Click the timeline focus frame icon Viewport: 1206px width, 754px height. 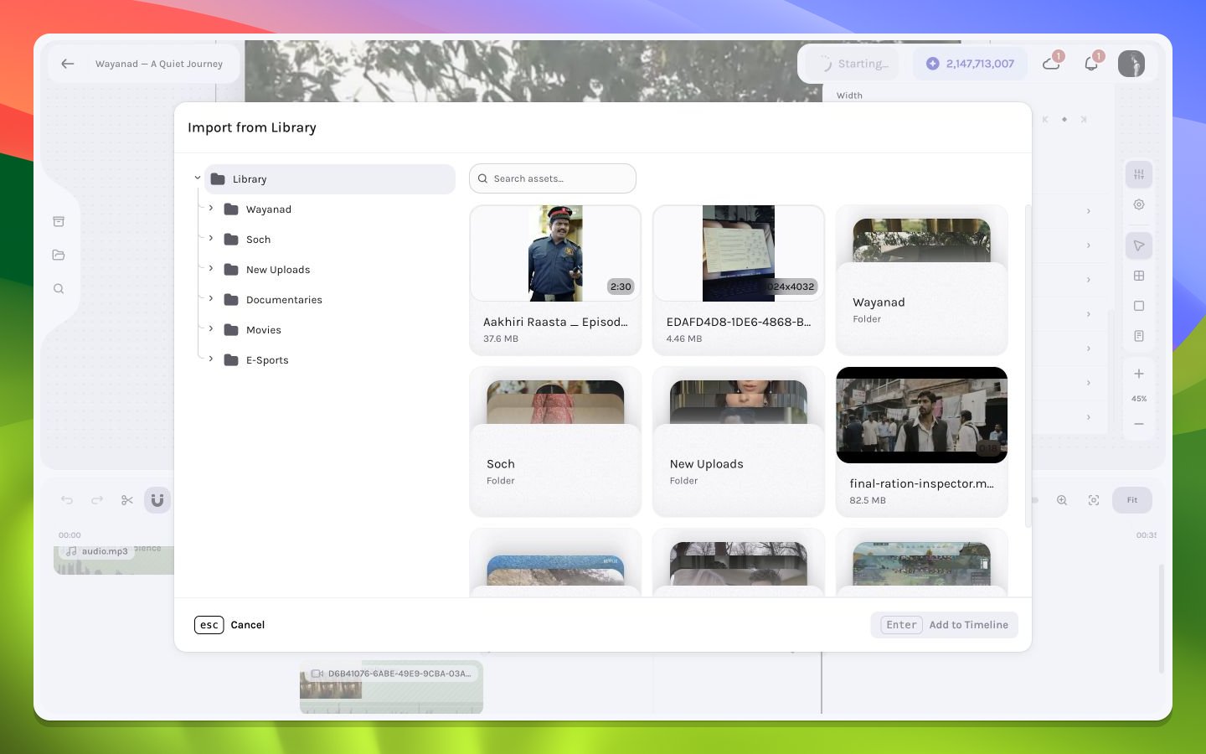point(1094,500)
